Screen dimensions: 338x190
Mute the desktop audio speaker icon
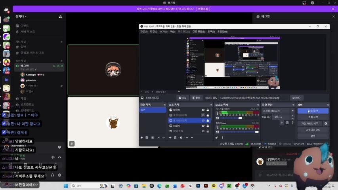coord(217,118)
